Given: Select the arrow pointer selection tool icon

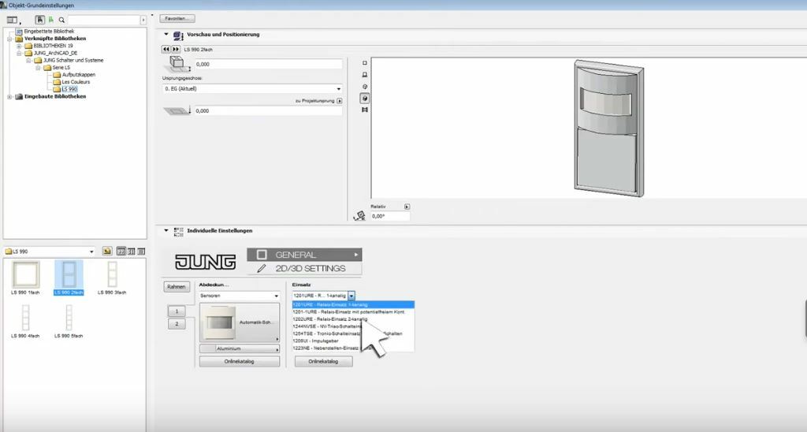Looking at the screenshot, I should (x=39, y=20).
